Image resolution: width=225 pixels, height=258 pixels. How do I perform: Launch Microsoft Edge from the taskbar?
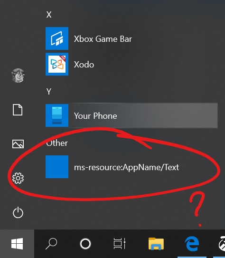192,244
